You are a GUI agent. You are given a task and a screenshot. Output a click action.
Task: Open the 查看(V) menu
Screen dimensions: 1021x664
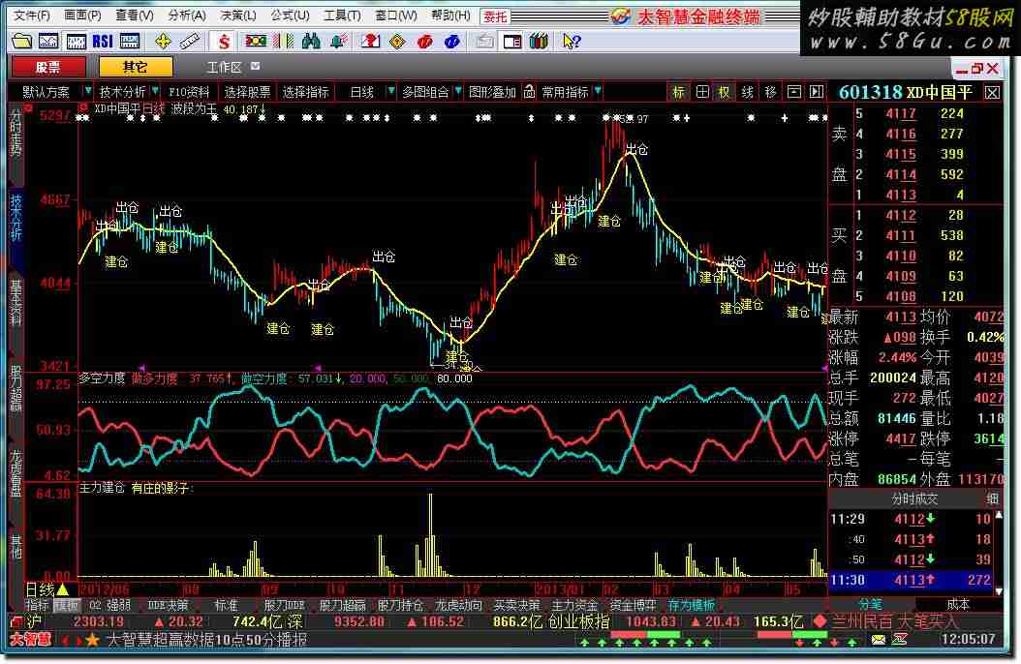pos(135,15)
